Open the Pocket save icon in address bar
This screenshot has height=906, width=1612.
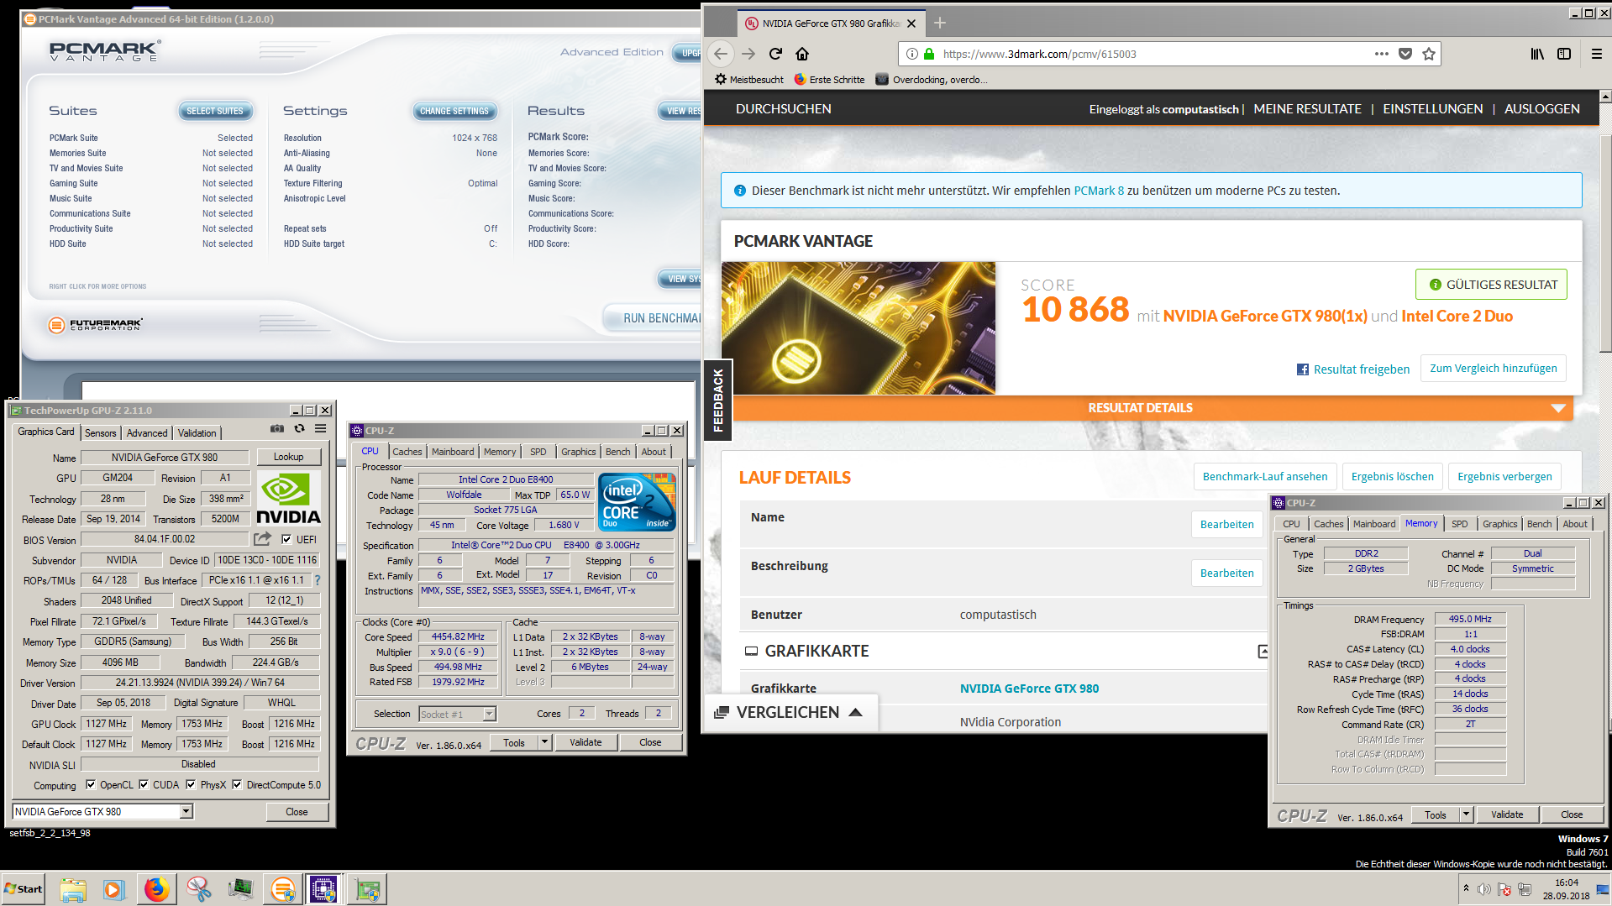[1405, 54]
